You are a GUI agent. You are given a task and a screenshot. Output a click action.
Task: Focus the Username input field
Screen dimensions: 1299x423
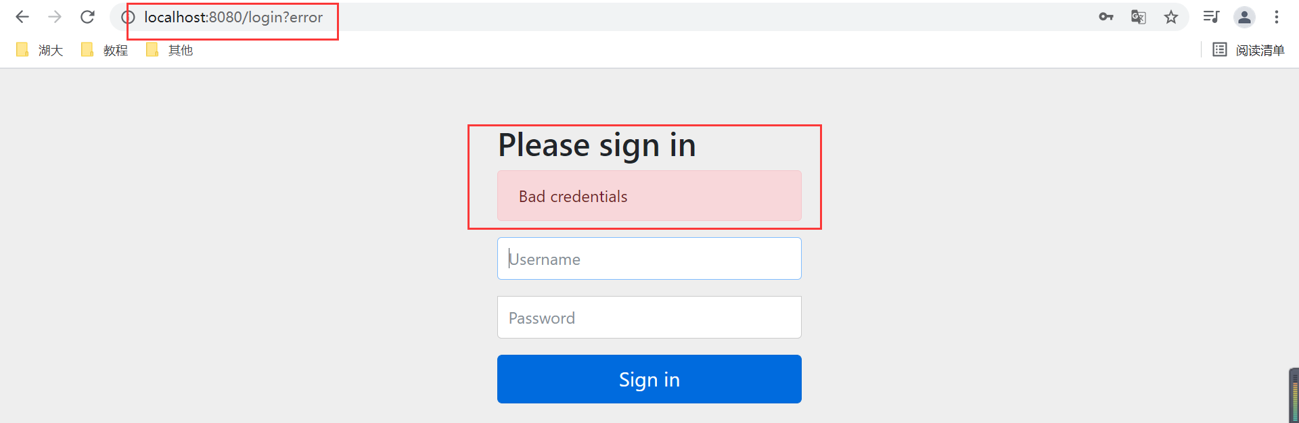tap(649, 258)
